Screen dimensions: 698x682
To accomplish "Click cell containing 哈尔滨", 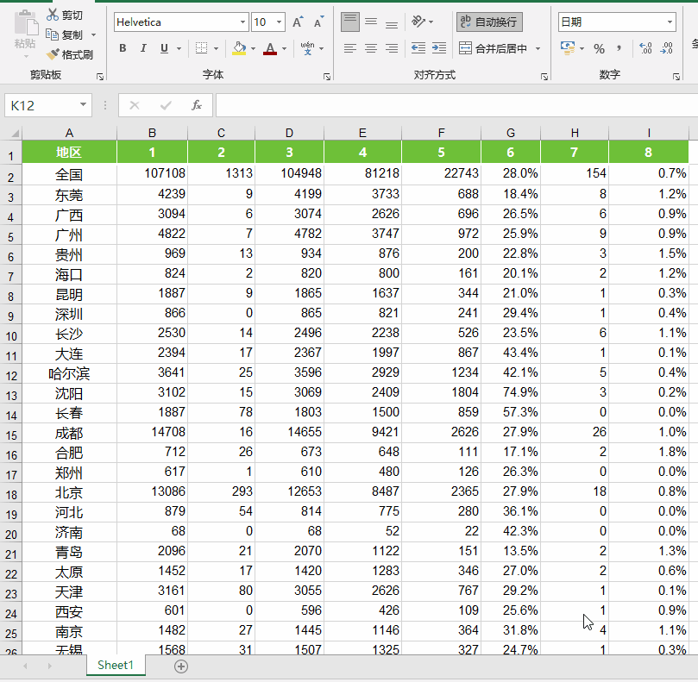I will coord(69,373).
